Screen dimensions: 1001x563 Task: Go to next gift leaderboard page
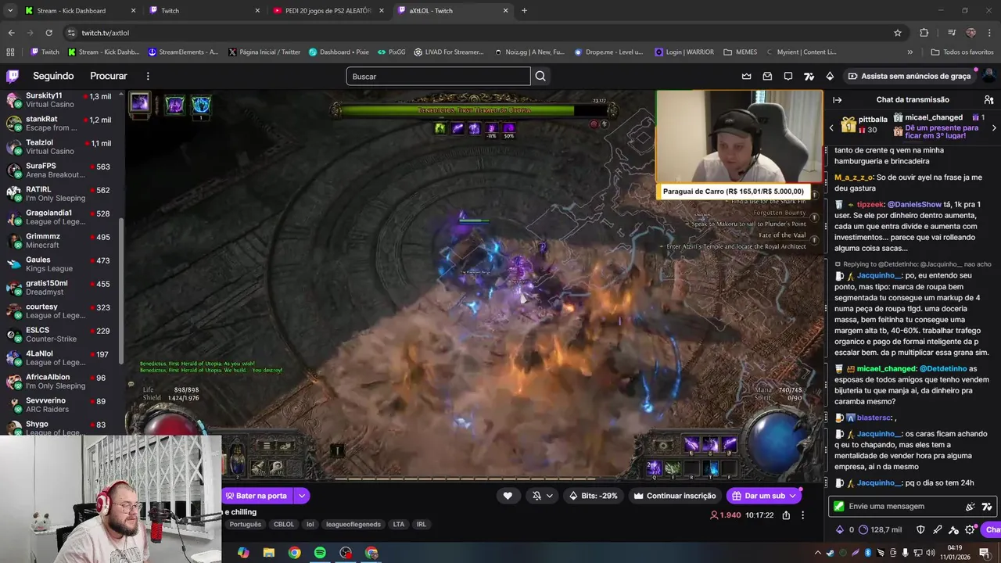point(994,127)
